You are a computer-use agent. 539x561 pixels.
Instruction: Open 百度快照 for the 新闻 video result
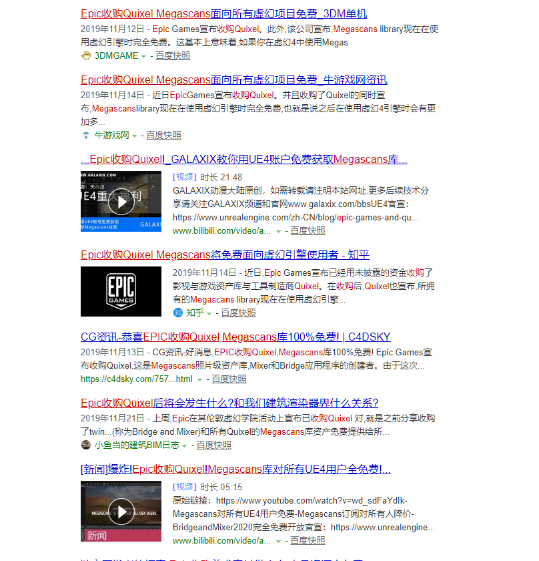click(x=308, y=541)
